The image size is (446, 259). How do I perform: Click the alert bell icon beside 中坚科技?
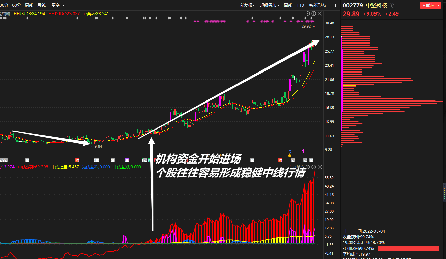(x=393, y=5)
